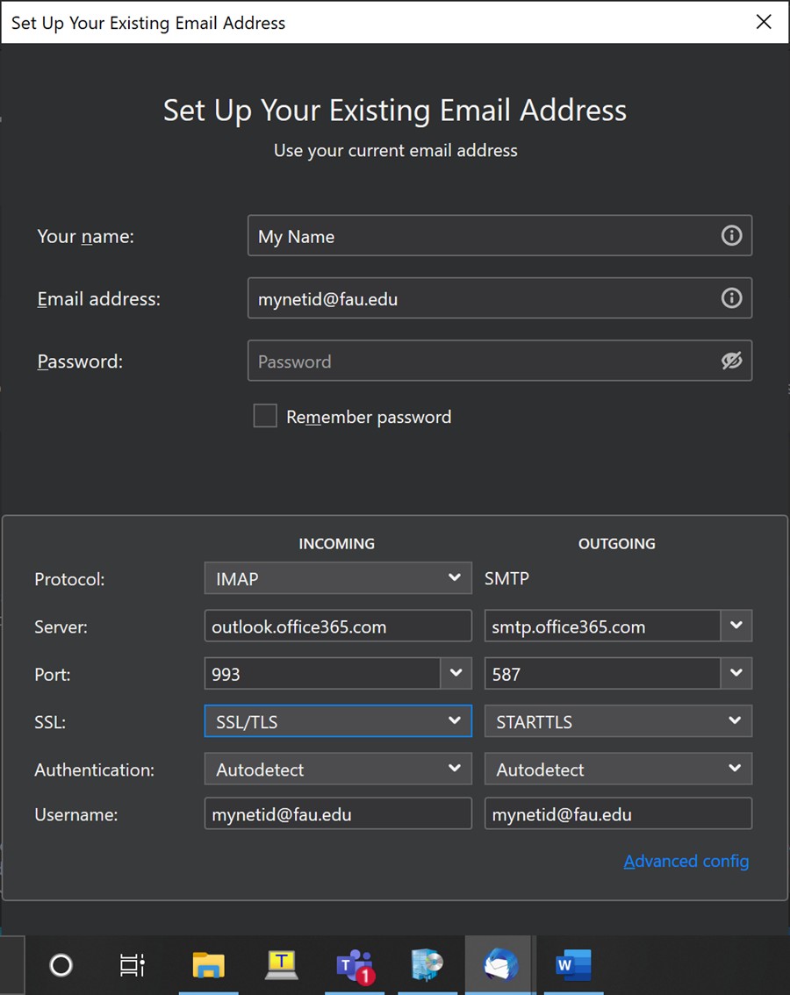
Task: Open Microsoft Teams from the taskbar
Action: click(x=355, y=966)
